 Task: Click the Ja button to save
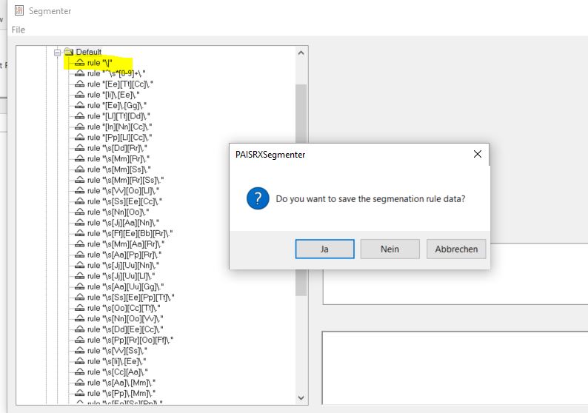tap(324, 249)
